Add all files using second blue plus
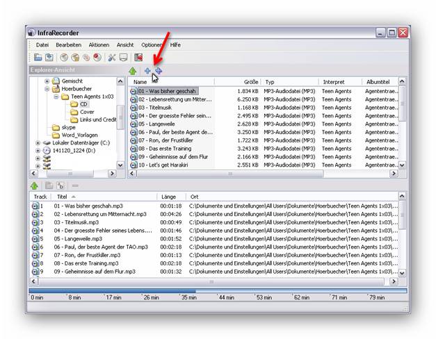The image size is (436, 339). point(159,71)
